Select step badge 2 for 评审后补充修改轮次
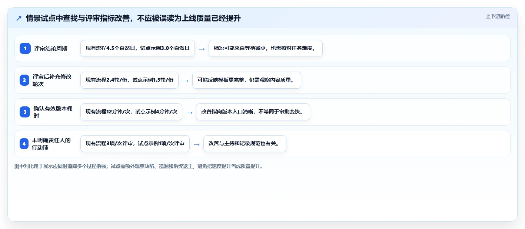The image size is (525, 229). 24,80
